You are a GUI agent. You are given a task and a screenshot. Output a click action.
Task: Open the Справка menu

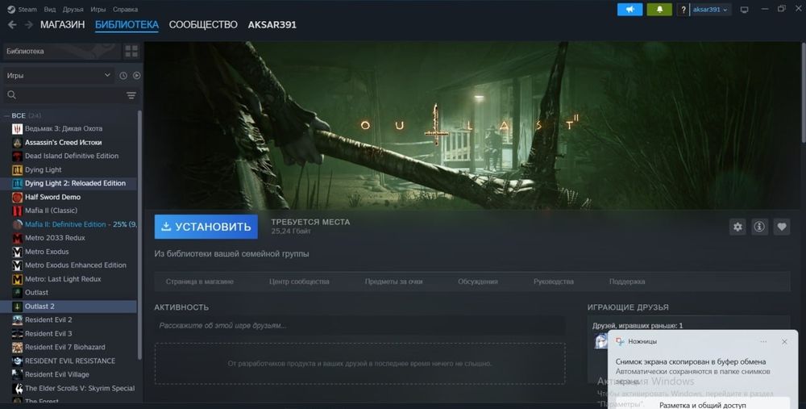coord(125,9)
